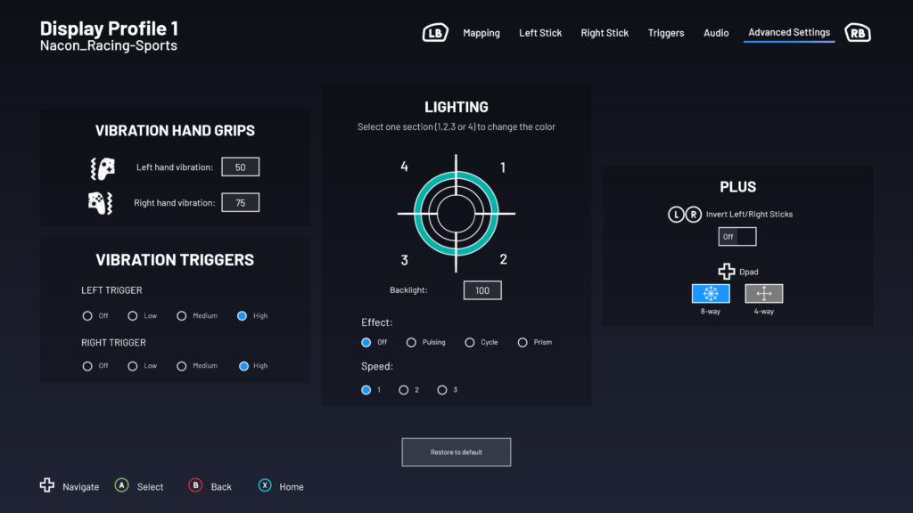
Task: Choose the Pulsing lighting effect
Action: pos(411,343)
